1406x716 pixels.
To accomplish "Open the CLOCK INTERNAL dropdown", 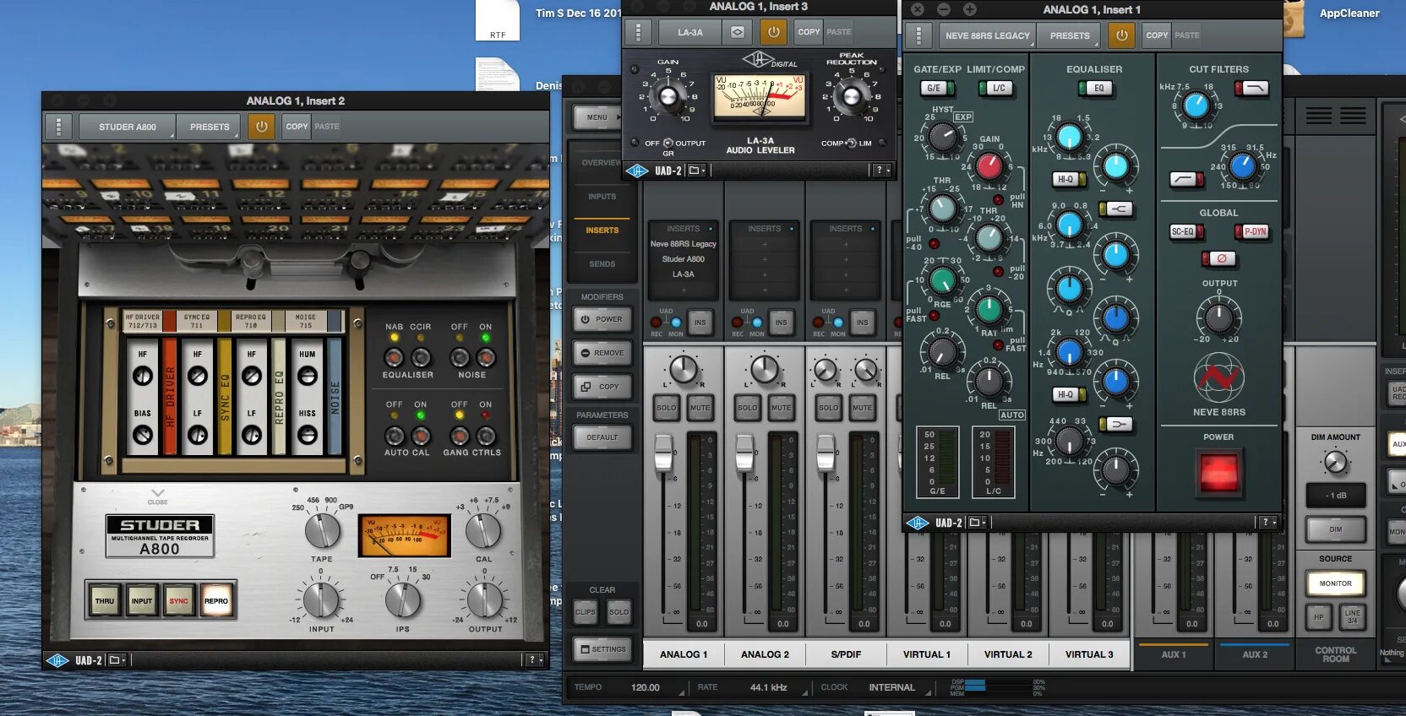I will 894,687.
